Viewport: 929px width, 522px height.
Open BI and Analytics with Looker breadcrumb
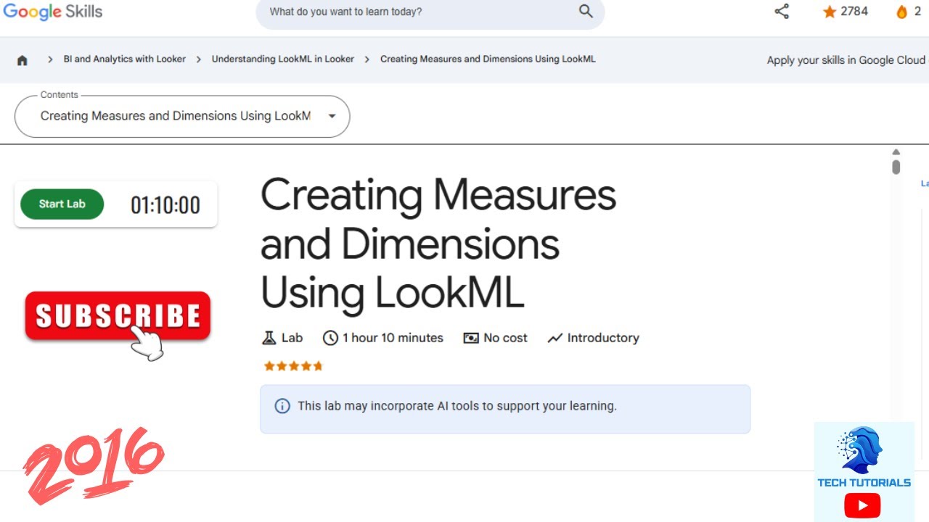point(125,59)
